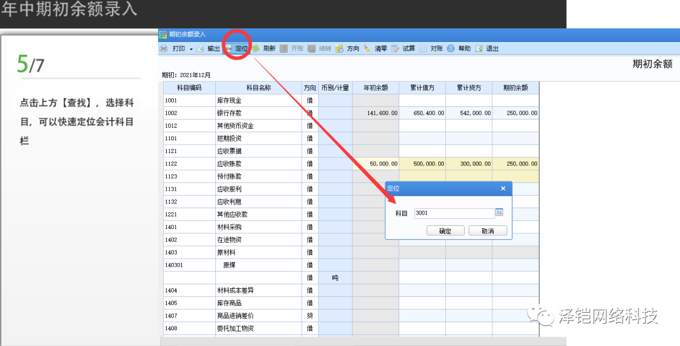Click the 对账 (Reconcile) toolbar icon
Screen dimensions: 680x346
point(423,48)
